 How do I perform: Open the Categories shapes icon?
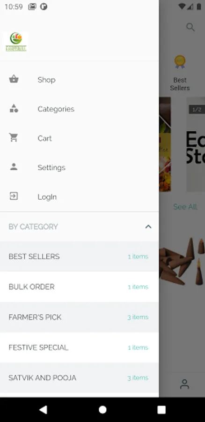click(x=14, y=108)
